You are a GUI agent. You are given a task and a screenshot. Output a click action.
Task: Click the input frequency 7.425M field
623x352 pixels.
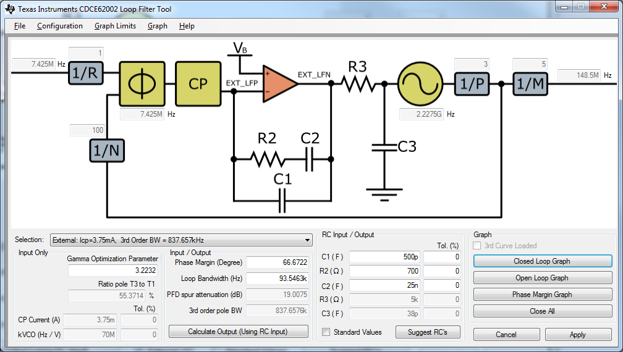(34, 64)
